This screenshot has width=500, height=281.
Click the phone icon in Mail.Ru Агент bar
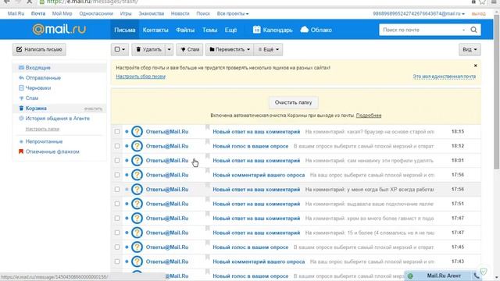477,276
